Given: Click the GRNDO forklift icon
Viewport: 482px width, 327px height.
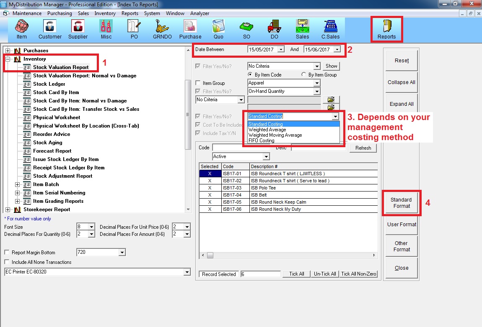Looking at the screenshot, I should click(162, 28).
